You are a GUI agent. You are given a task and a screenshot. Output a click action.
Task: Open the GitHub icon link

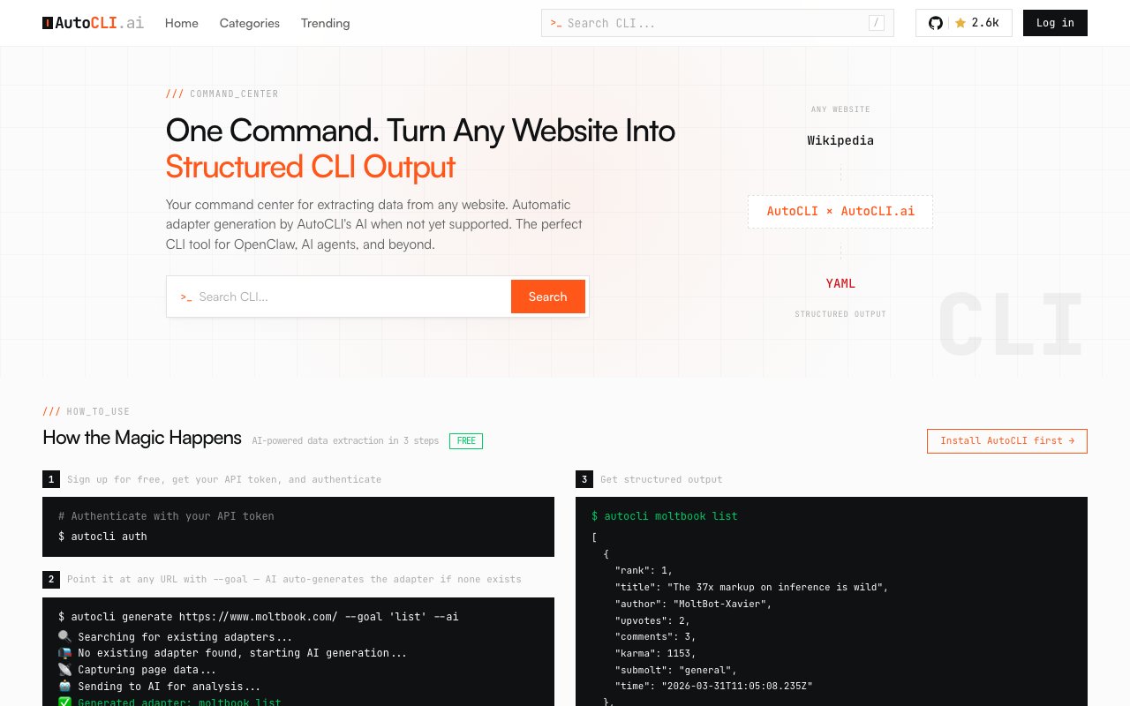pos(936,23)
